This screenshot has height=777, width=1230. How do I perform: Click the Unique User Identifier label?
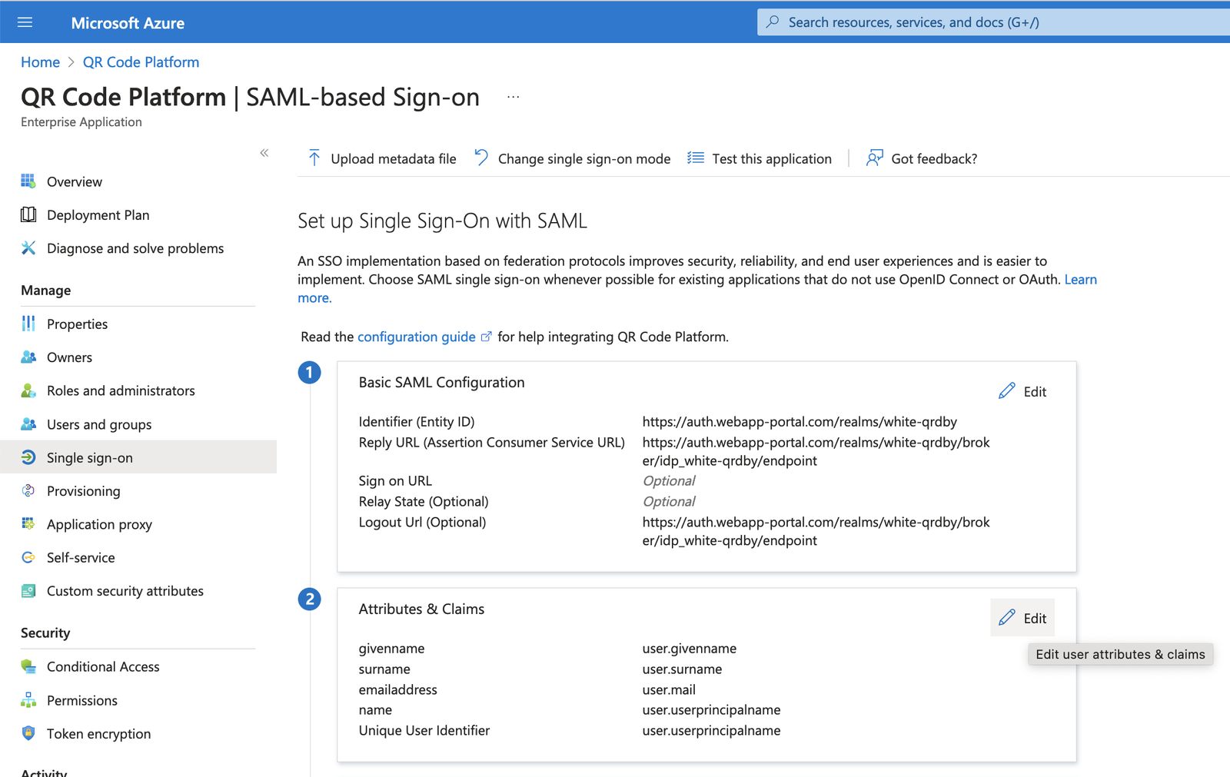click(424, 731)
